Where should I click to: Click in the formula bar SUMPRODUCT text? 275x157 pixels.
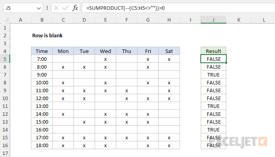[x=125, y=8]
